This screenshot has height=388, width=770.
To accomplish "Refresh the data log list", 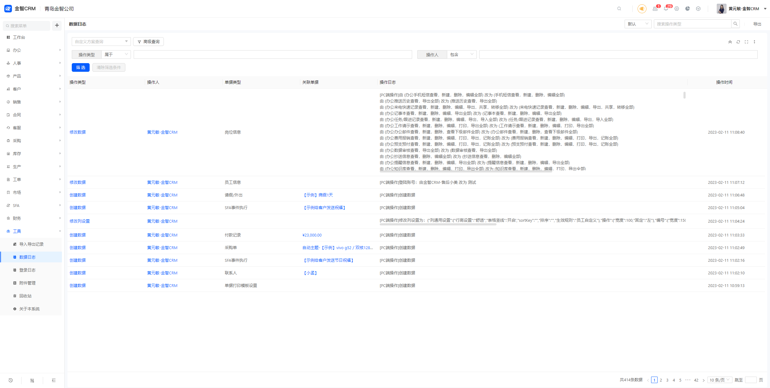I will (738, 42).
